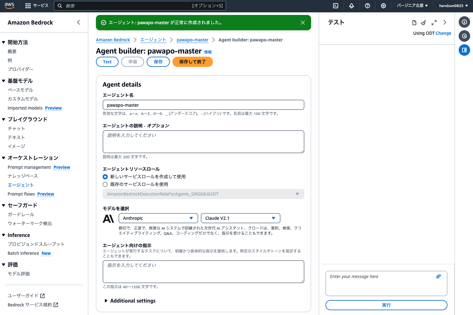The width and height of the screenshot is (473, 315).
Task: Open Batch inference in the sidebar
Action: pyautogui.click(x=23, y=253)
